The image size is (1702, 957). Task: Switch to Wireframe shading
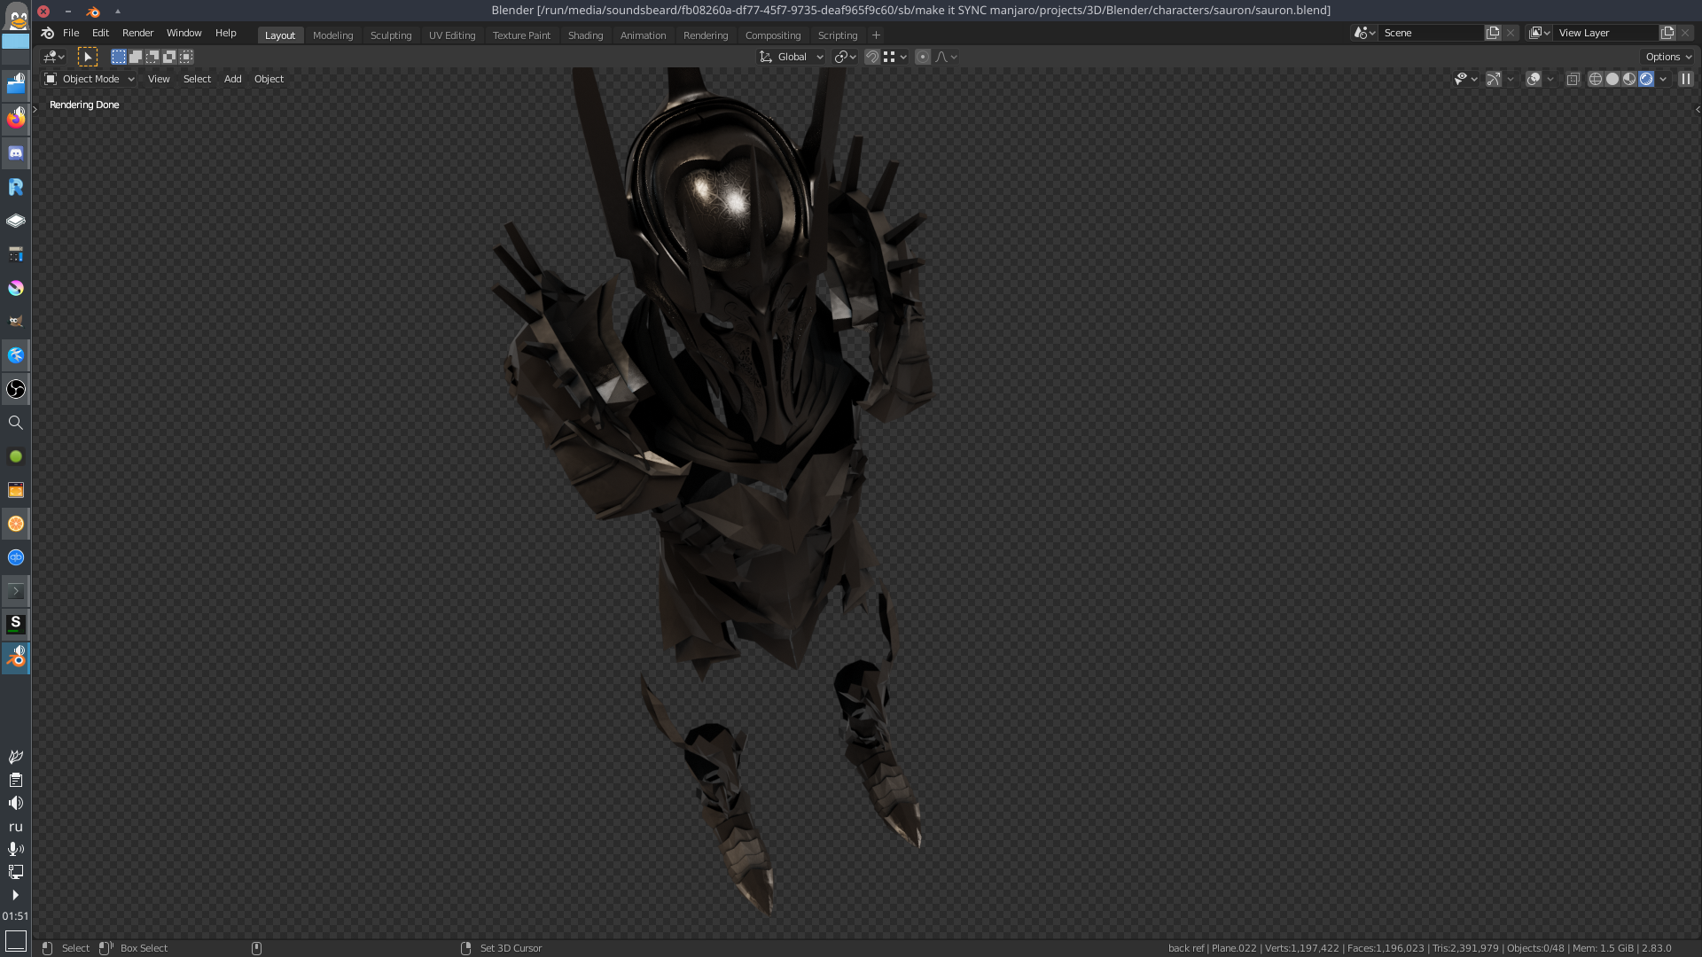[x=1596, y=79]
